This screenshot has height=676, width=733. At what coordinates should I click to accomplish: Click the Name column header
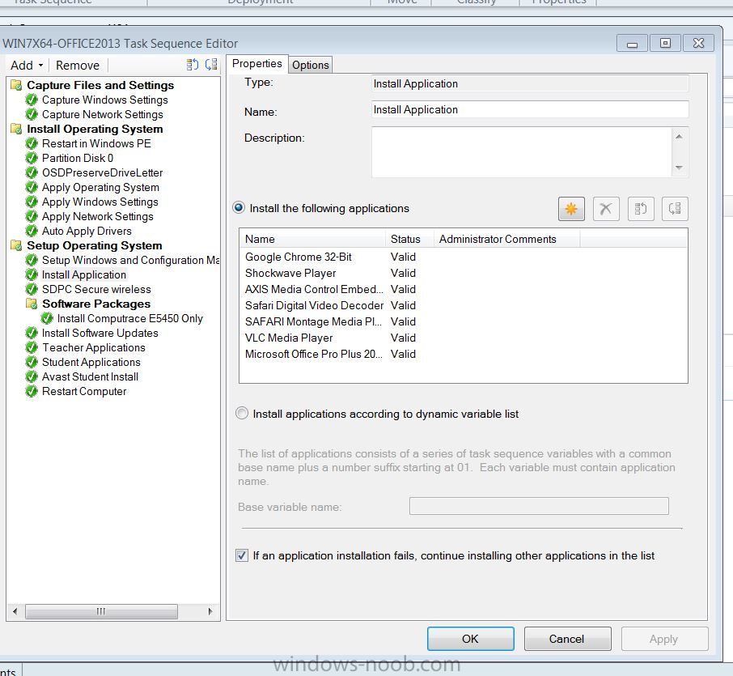pos(312,239)
